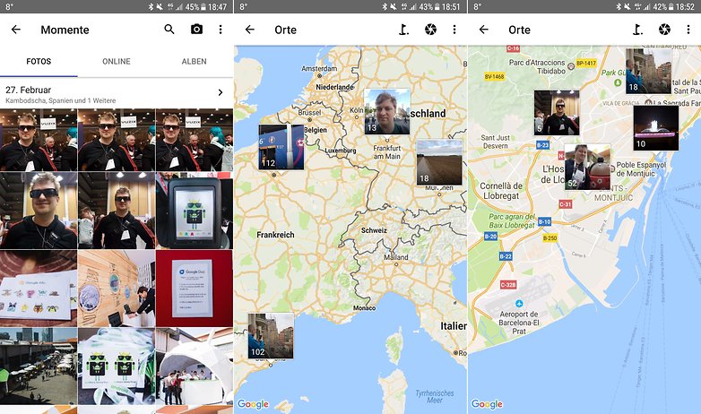Switch to the ALBEN tab
The width and height of the screenshot is (701, 414).
[194, 61]
